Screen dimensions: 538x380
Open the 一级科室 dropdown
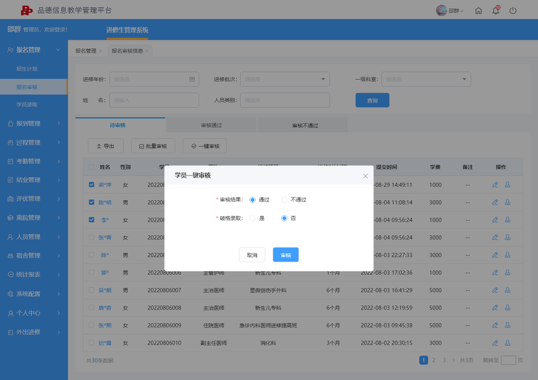[426, 79]
